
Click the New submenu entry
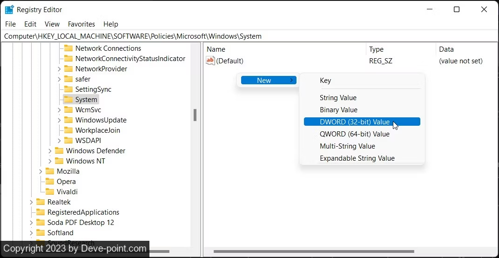coord(269,80)
